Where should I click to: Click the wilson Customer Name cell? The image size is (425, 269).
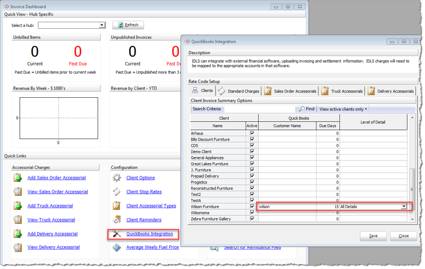tap(287, 206)
